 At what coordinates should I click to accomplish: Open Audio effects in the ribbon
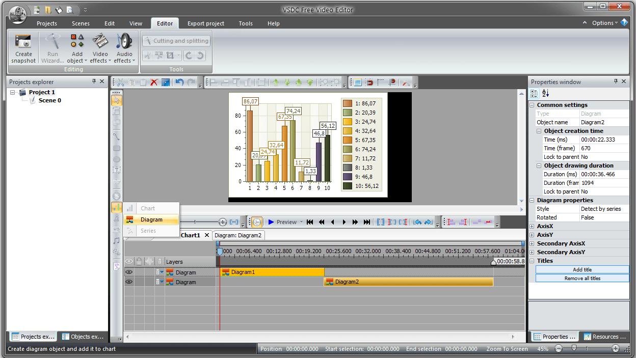(124, 49)
